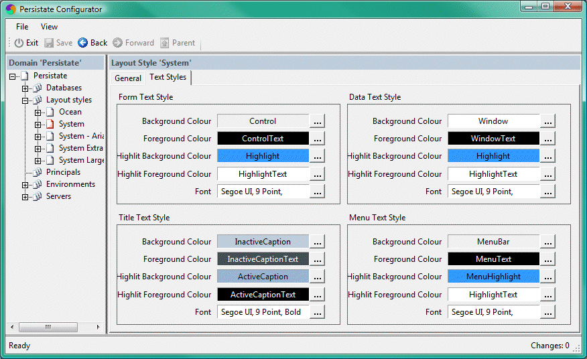Click the Parent folder icon
Screen dimensions: 587x359
click(x=164, y=43)
